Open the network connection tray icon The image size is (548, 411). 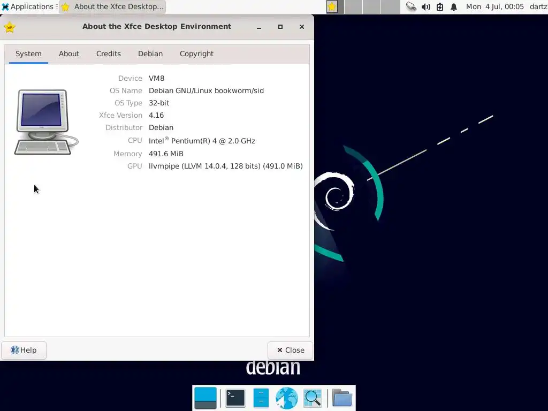click(x=411, y=6)
